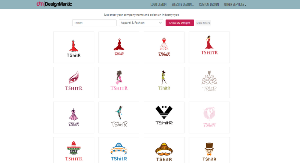This screenshot has height=163, width=300.
Task: Select the red dress logo with black TShitR text
Action: tap(73, 47)
